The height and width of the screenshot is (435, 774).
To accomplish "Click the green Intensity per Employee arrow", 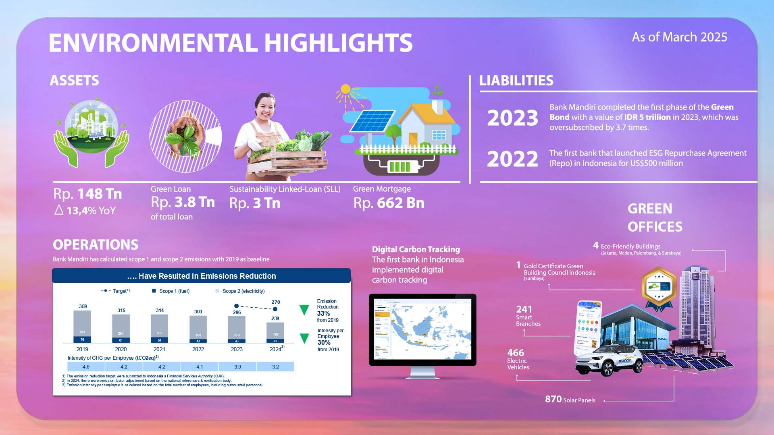I will (x=304, y=338).
